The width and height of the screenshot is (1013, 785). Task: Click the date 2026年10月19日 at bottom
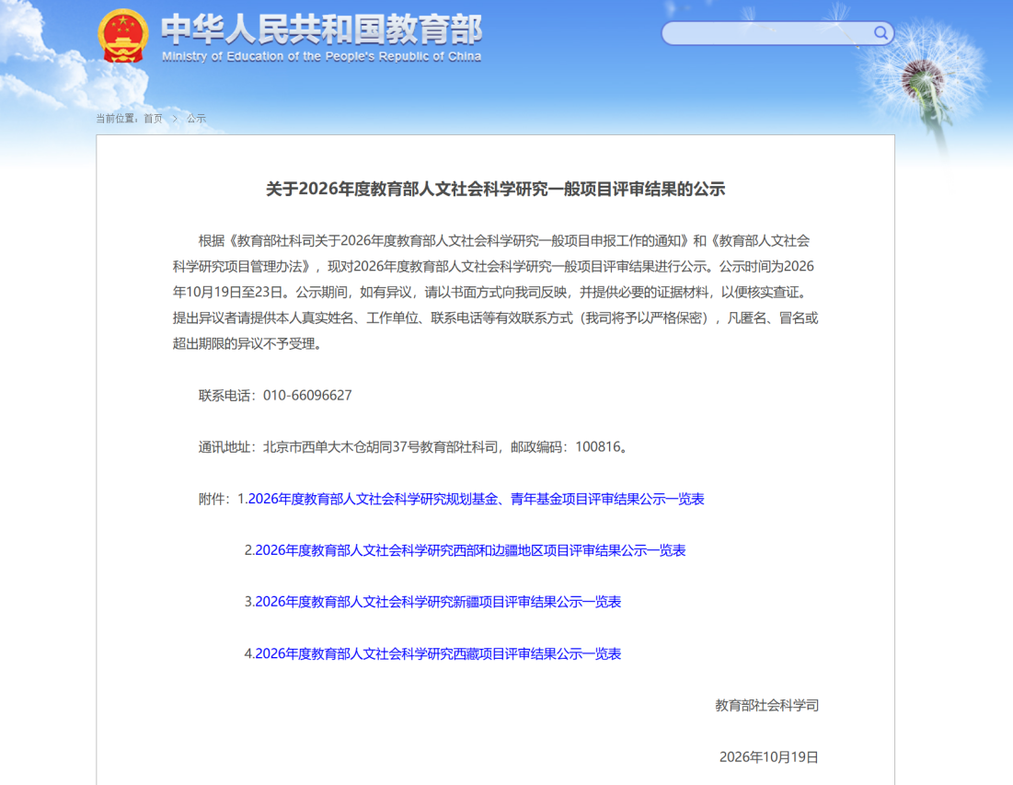pyautogui.click(x=769, y=757)
